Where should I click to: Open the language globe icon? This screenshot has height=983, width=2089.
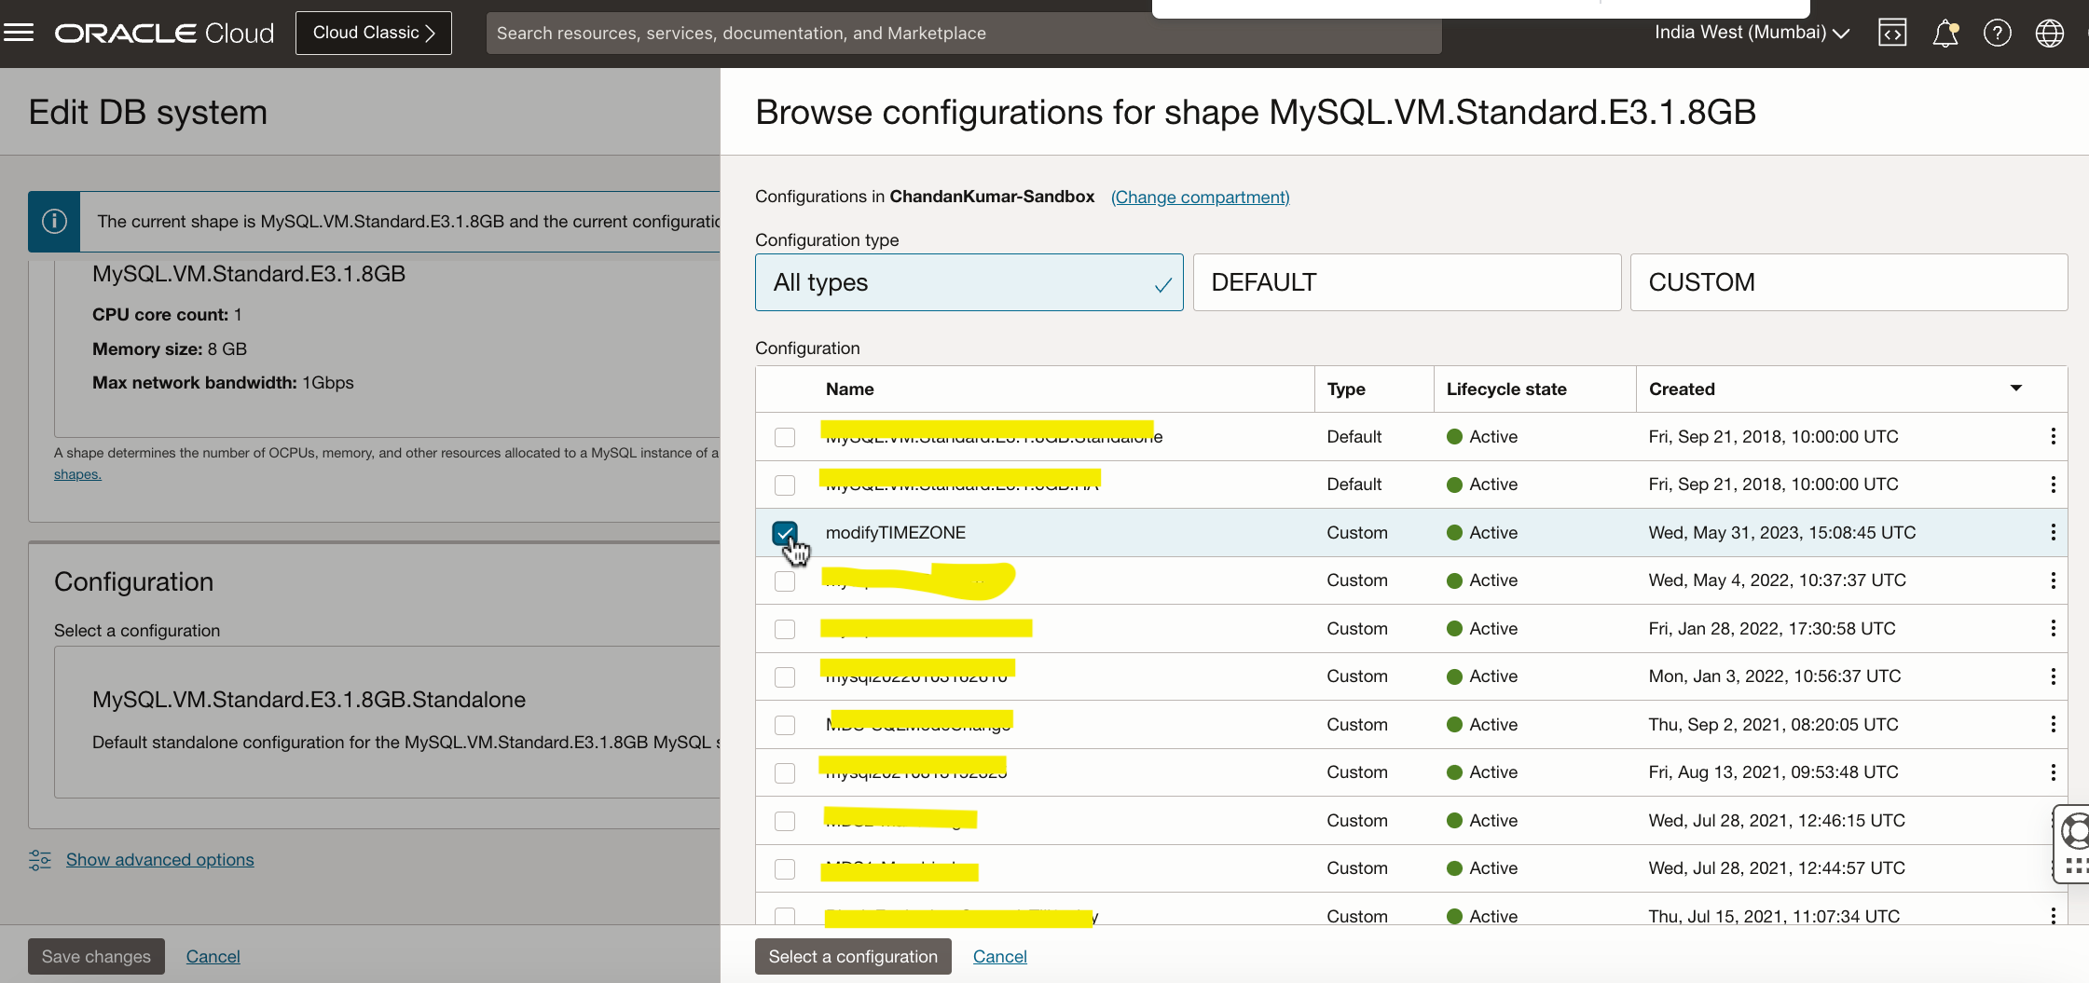tap(2049, 34)
